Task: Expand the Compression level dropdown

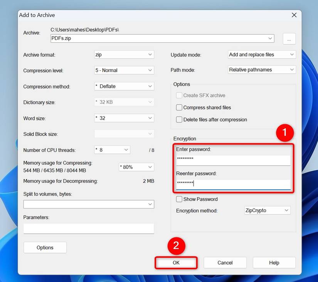Action: click(x=124, y=70)
